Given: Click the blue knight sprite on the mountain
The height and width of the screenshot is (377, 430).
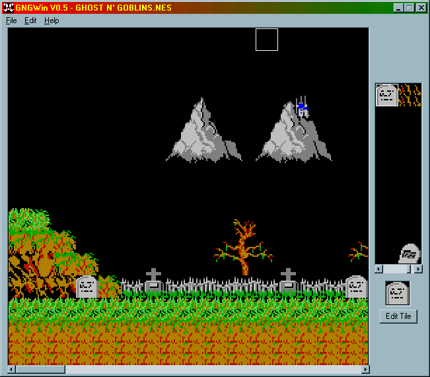Looking at the screenshot, I should (x=303, y=107).
